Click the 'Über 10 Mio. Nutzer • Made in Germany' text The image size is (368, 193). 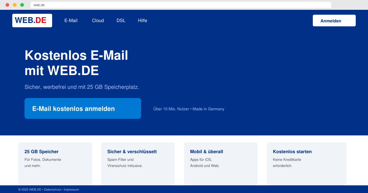pos(189,109)
